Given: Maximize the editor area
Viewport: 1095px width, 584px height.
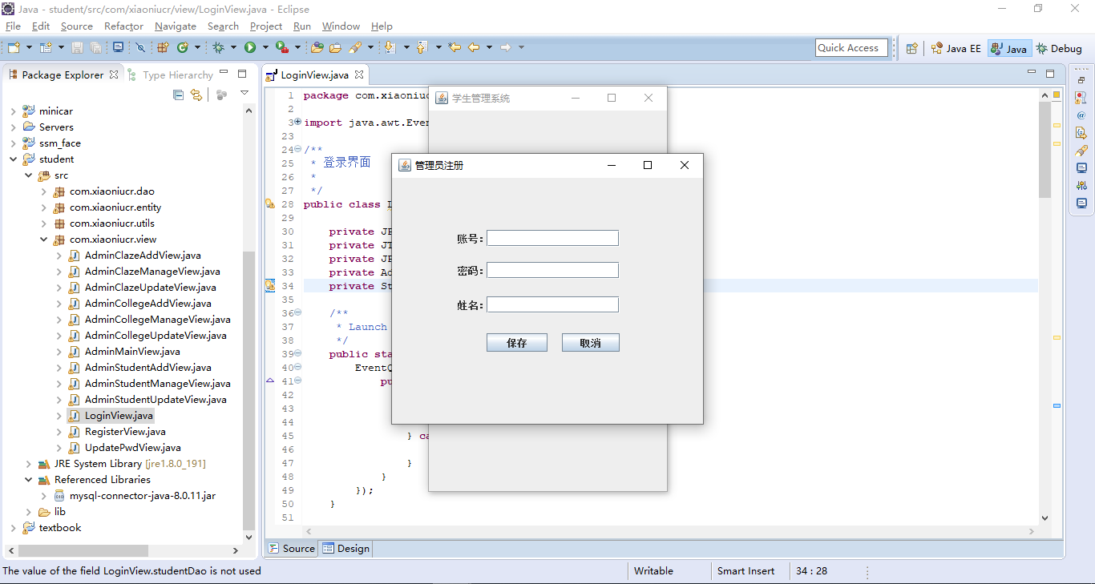Looking at the screenshot, I should [1050, 74].
